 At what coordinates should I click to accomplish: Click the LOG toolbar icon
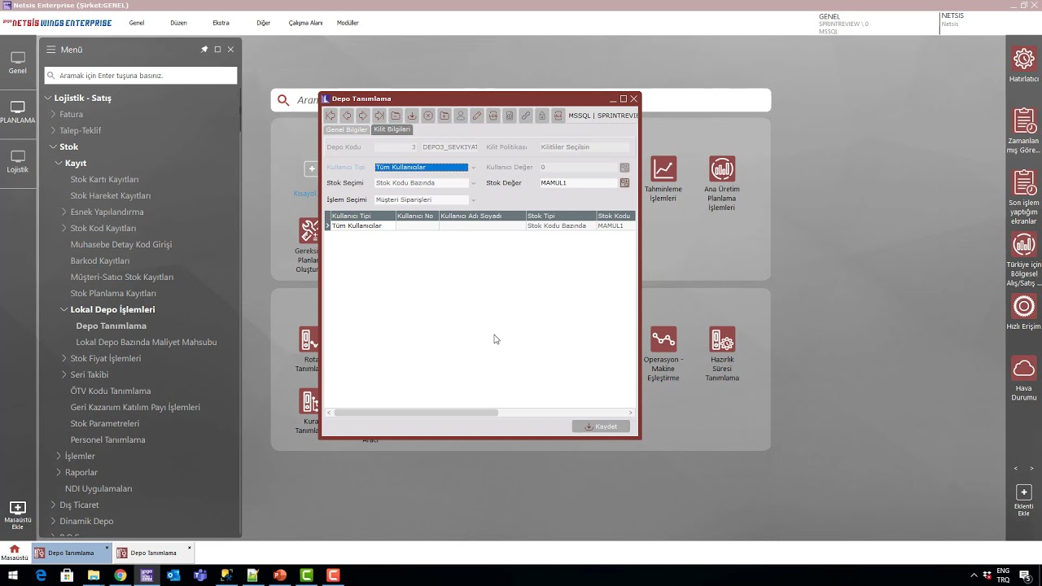tap(493, 116)
